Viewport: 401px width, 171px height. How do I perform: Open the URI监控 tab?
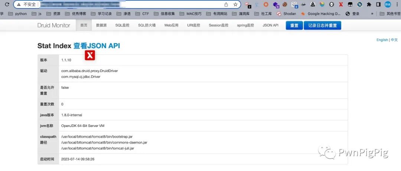193,25
